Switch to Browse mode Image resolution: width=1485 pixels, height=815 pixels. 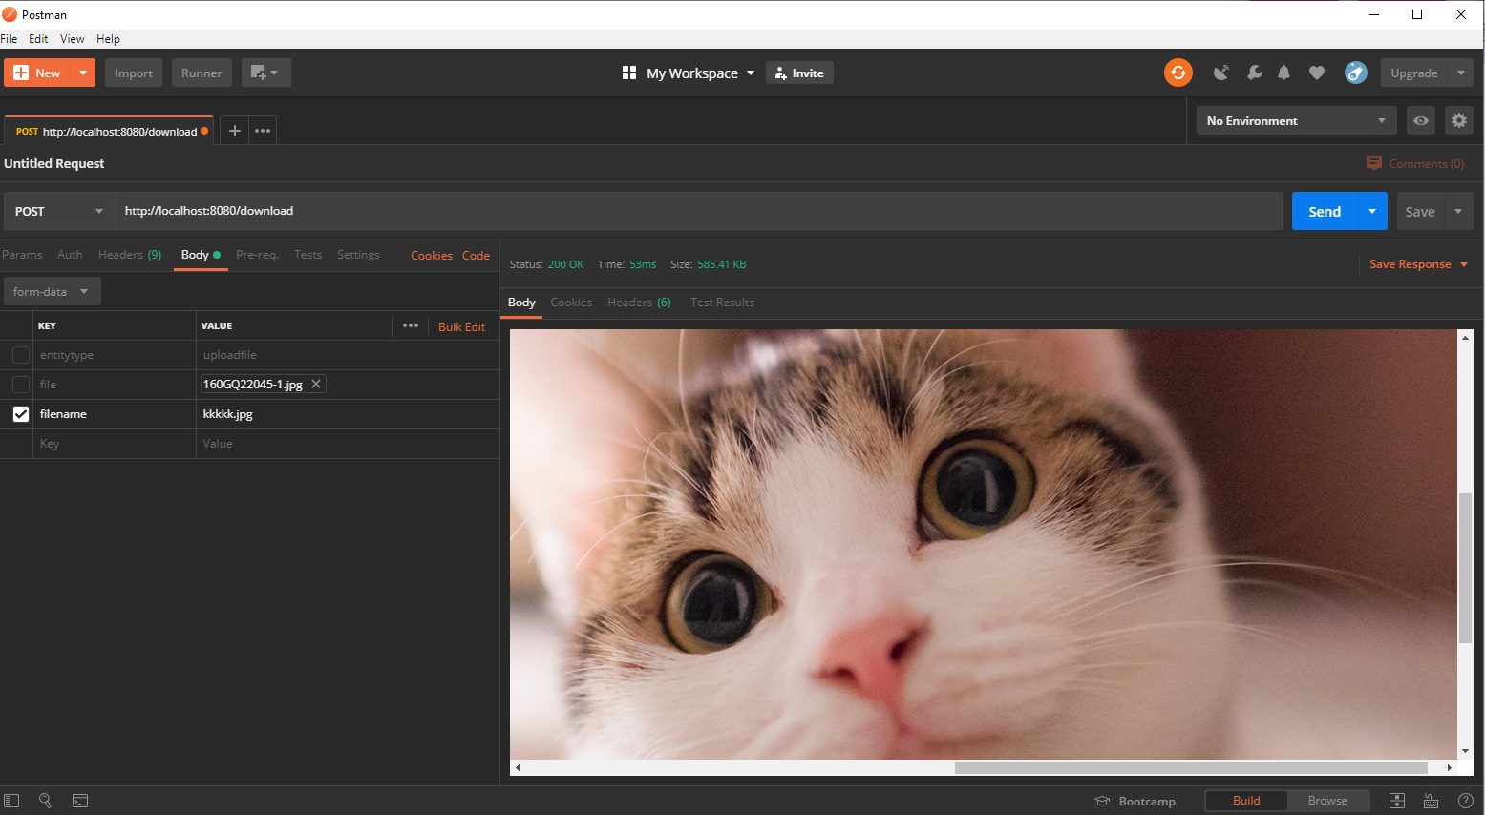[x=1327, y=801]
